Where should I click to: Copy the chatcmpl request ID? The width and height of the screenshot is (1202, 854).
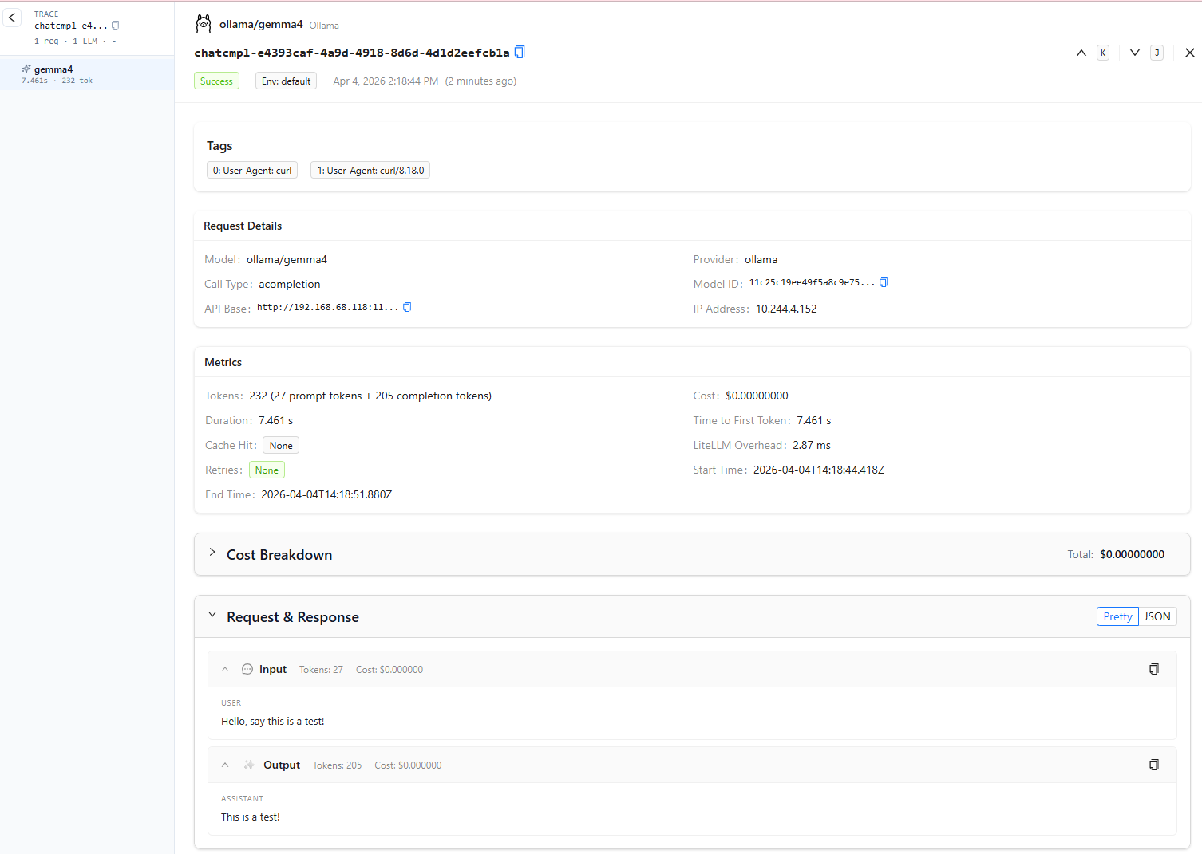pyautogui.click(x=520, y=53)
